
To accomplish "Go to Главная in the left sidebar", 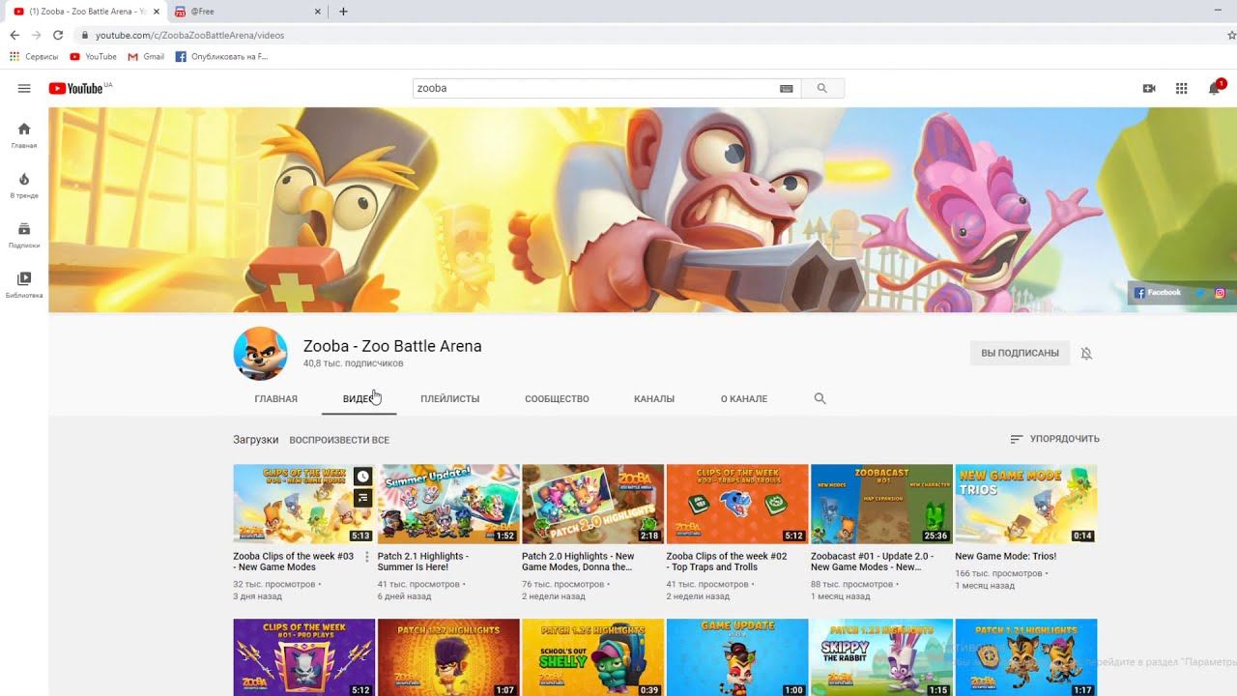I will 24,135.
